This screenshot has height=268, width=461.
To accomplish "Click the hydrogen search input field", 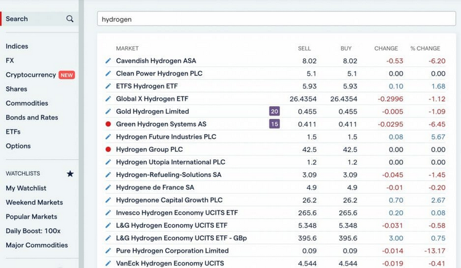I will (276, 19).
